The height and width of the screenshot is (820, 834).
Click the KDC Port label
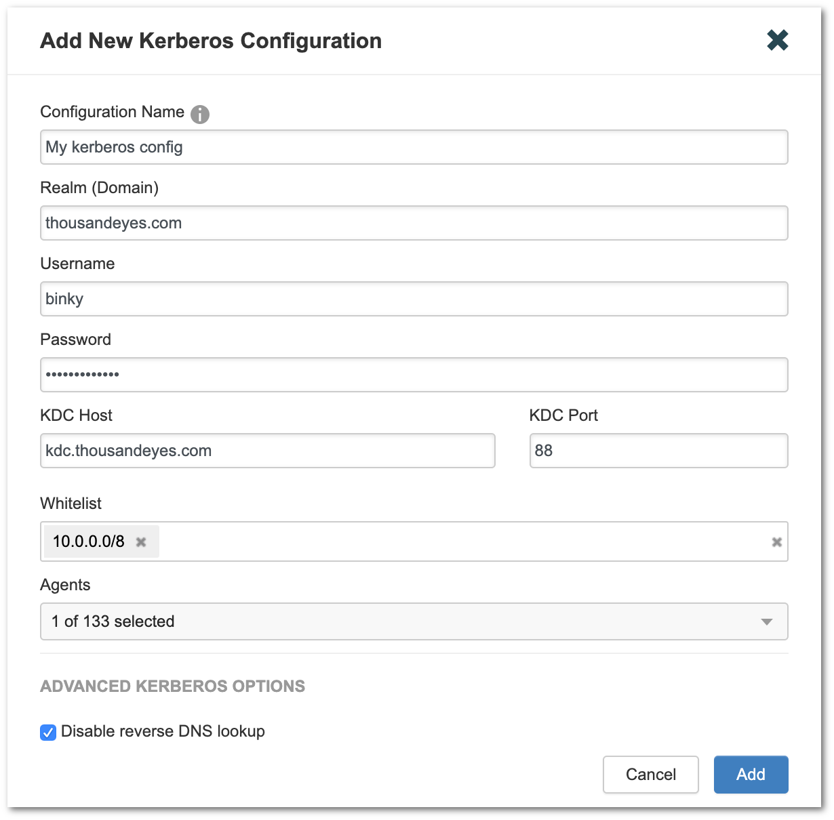click(564, 415)
